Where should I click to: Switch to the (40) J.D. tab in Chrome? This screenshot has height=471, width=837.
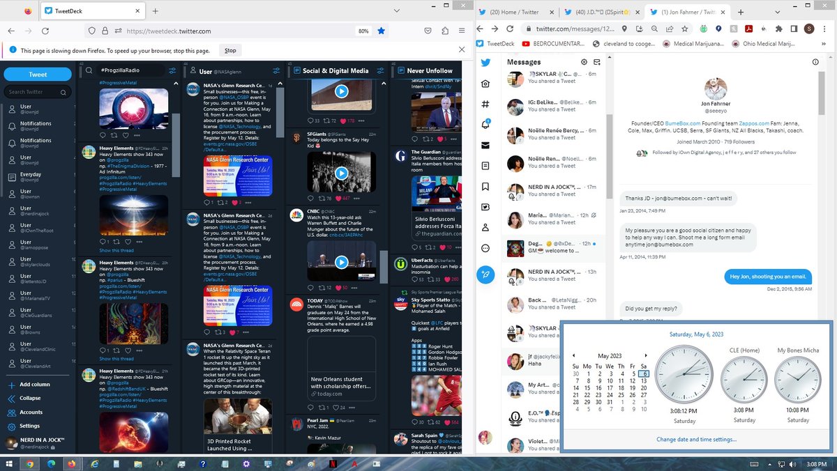click(603, 12)
